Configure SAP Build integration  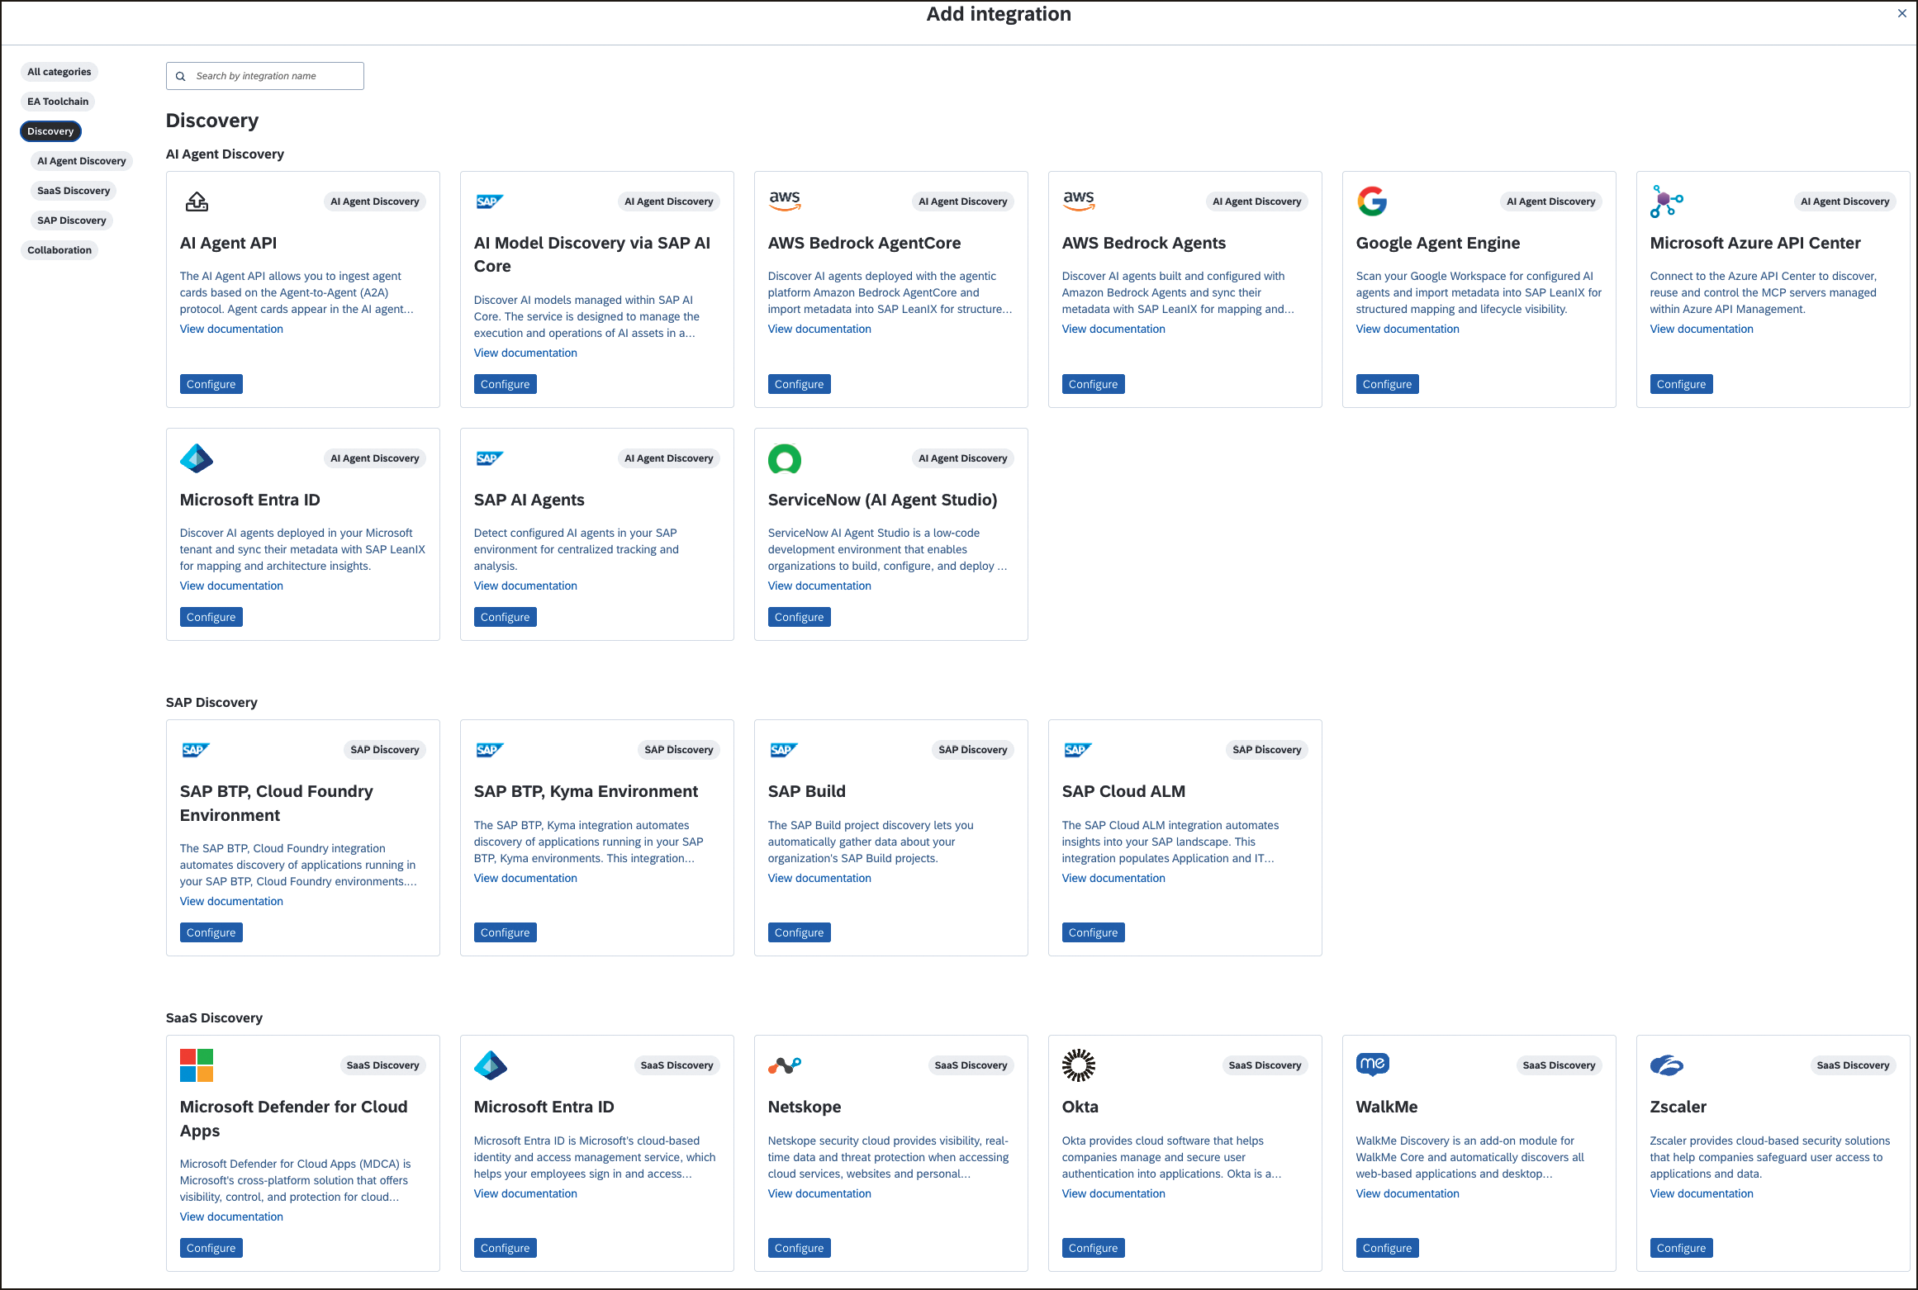800,932
